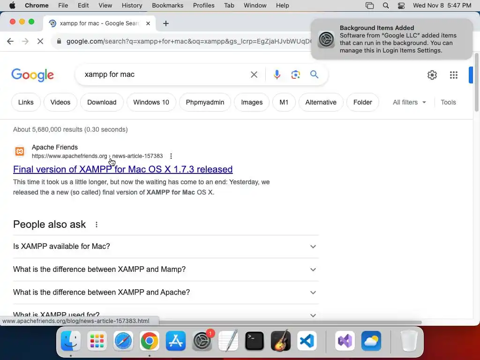The image size is (480, 360).
Task: Open the Window menu
Action: [255, 6]
